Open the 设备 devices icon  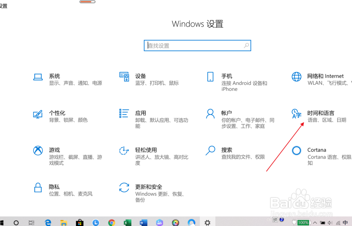coord(124,77)
